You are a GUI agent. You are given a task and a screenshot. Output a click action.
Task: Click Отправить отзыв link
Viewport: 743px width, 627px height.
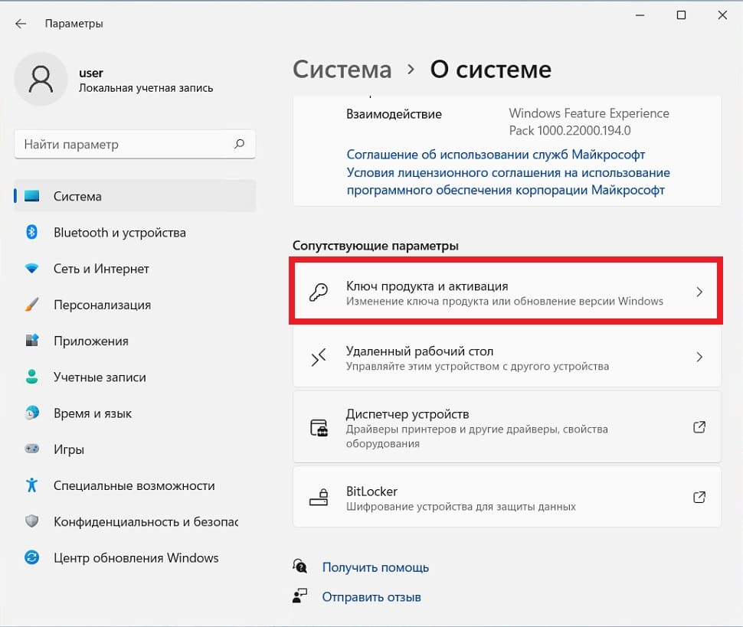371,596
